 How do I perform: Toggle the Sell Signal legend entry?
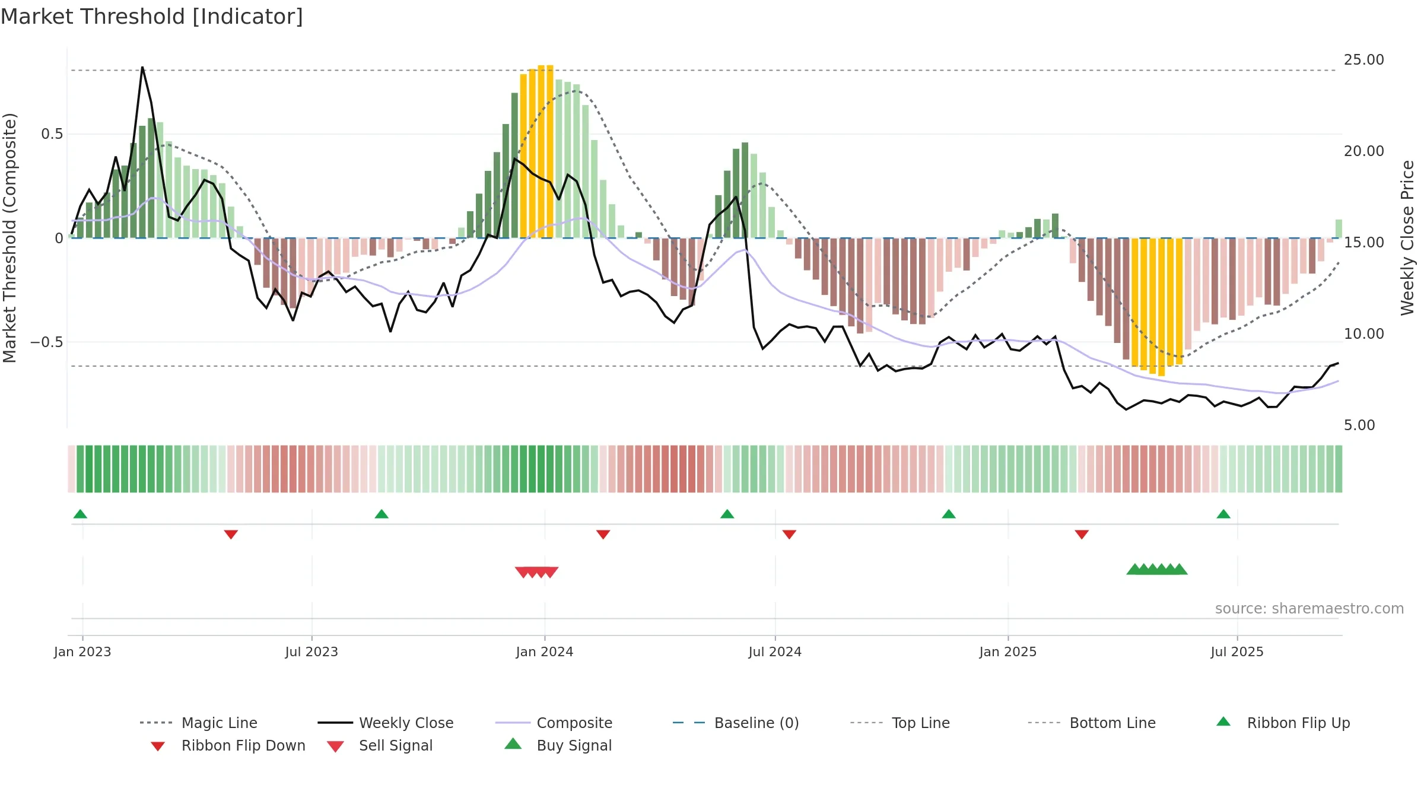pyautogui.click(x=380, y=745)
